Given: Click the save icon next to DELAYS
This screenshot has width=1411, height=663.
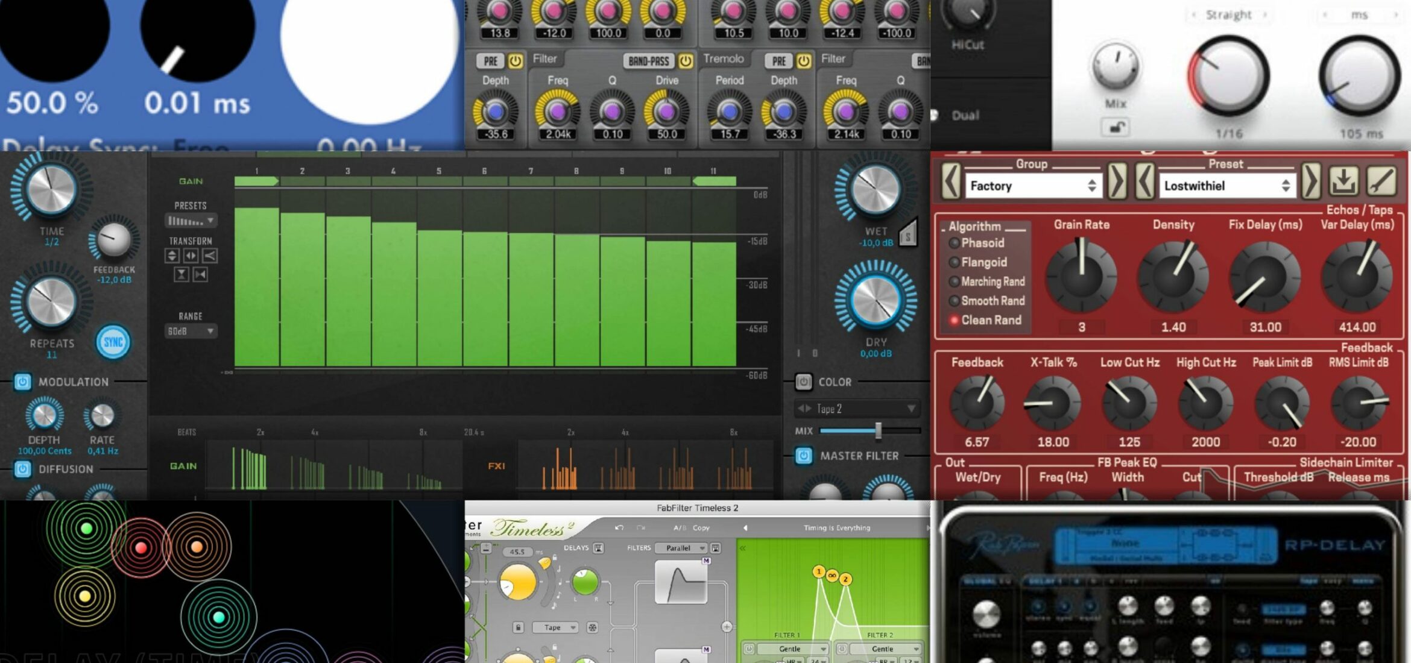Looking at the screenshot, I should pyautogui.click(x=599, y=548).
